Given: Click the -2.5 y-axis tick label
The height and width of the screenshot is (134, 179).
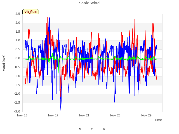Looking at the screenshot, I should coord(17,103).
